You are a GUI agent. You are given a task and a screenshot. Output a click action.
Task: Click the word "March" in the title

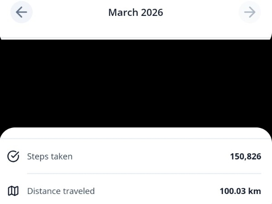122,12
